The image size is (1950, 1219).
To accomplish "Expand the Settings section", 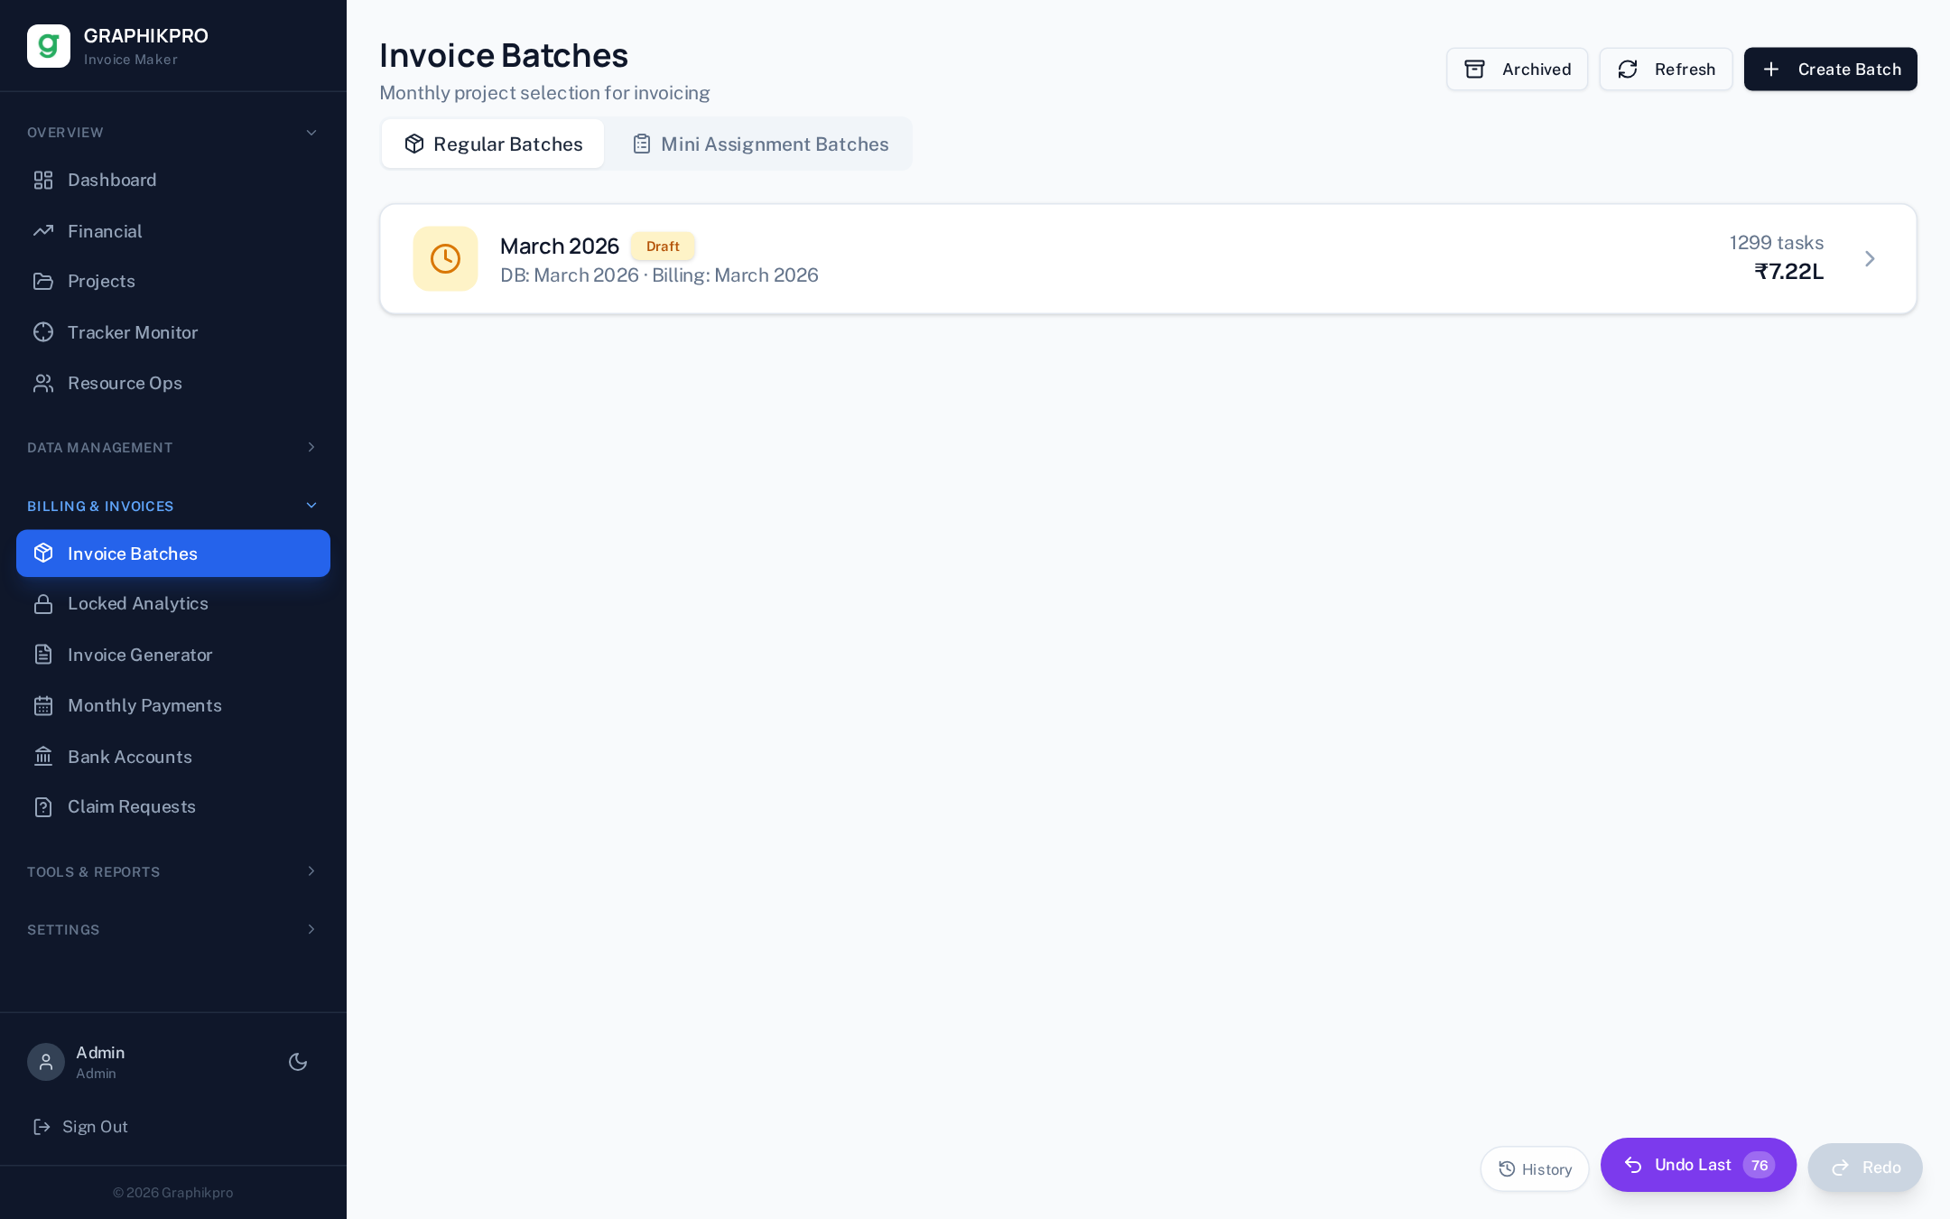I will (x=173, y=930).
